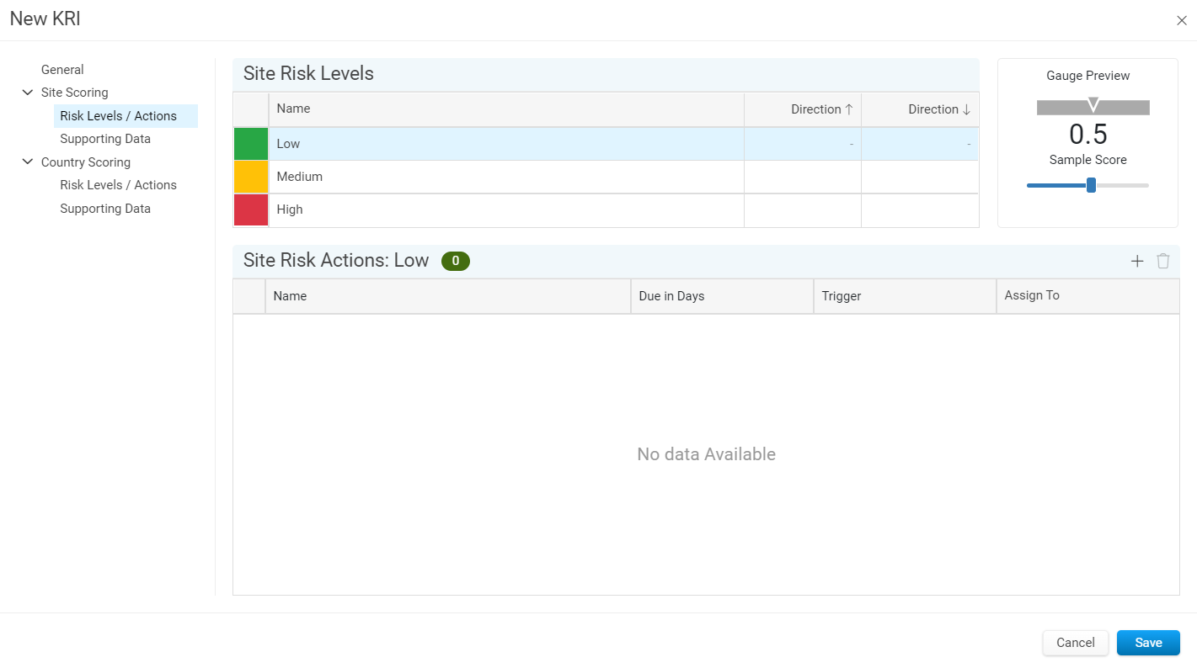
Task: Open Supporting Data under Site Scoring
Action: coord(105,139)
